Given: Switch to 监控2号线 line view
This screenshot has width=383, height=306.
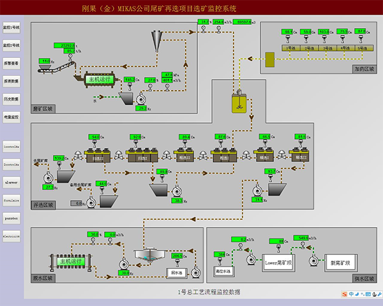Looking at the screenshot, I should pyautogui.click(x=11, y=46).
